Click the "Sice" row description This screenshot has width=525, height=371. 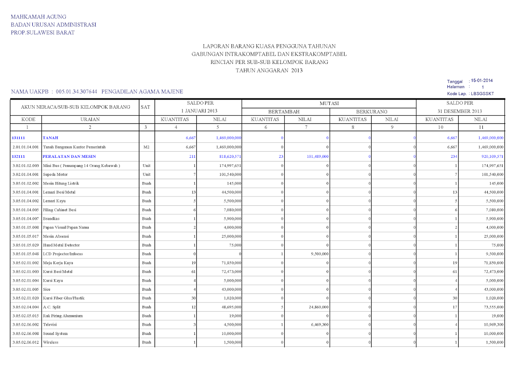coord(46,289)
